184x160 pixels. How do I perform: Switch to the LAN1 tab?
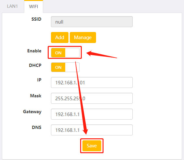pos(12,6)
